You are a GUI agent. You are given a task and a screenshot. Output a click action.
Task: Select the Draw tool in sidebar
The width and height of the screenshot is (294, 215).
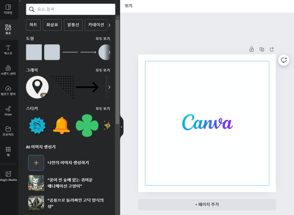8,111
